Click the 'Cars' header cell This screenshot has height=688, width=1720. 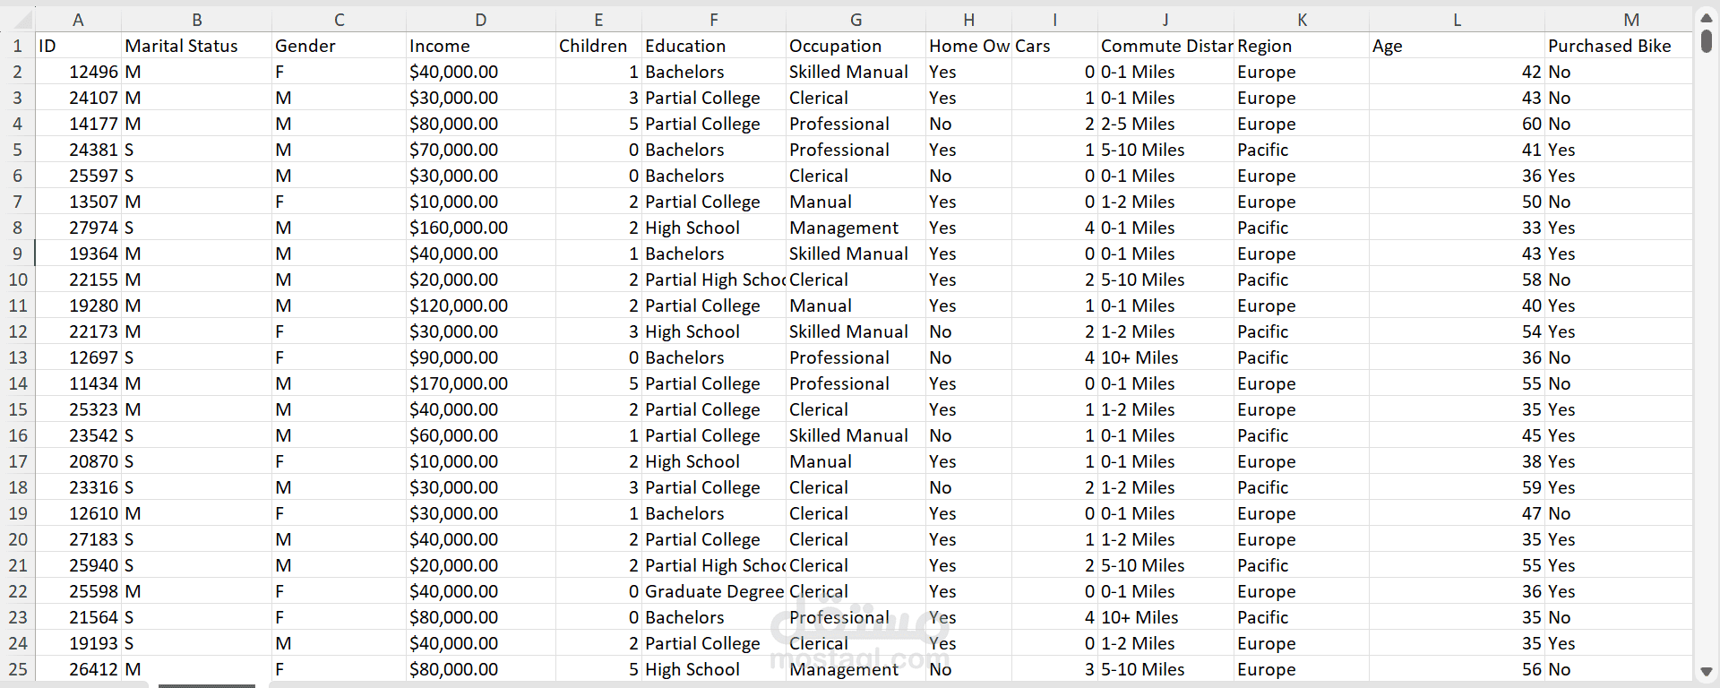(x=1054, y=46)
